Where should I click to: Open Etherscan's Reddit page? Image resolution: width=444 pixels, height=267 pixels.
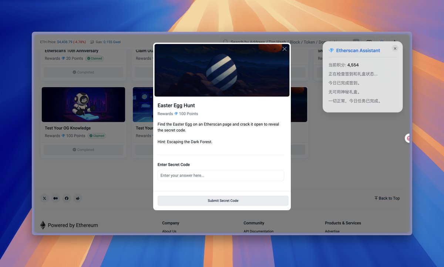(x=78, y=198)
